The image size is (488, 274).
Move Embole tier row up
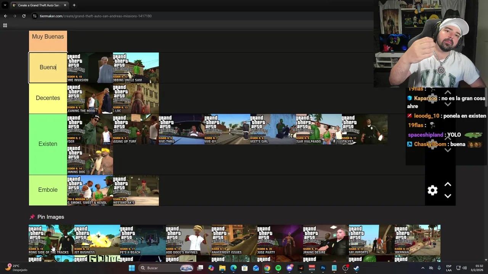448,185
